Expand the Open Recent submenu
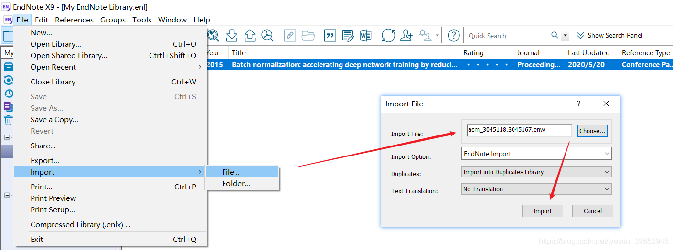Screen dimensions: 673x250 [x=111, y=67]
